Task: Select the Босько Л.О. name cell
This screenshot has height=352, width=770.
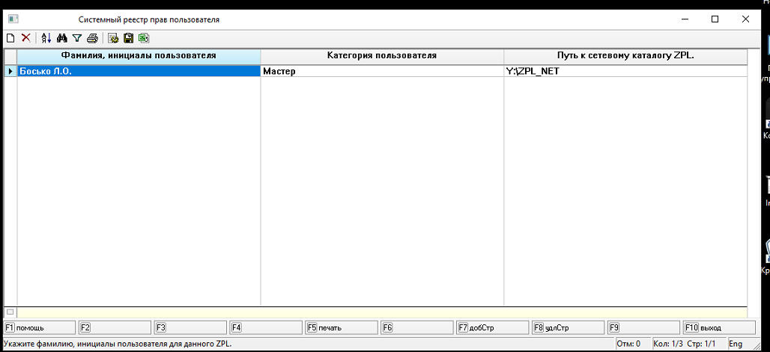Action: (139, 72)
